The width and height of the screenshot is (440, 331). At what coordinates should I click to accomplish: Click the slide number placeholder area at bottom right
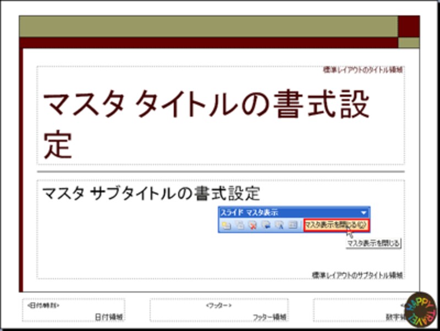click(x=360, y=310)
